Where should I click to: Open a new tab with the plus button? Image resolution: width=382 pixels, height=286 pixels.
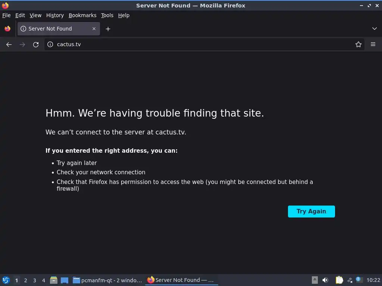(x=108, y=29)
